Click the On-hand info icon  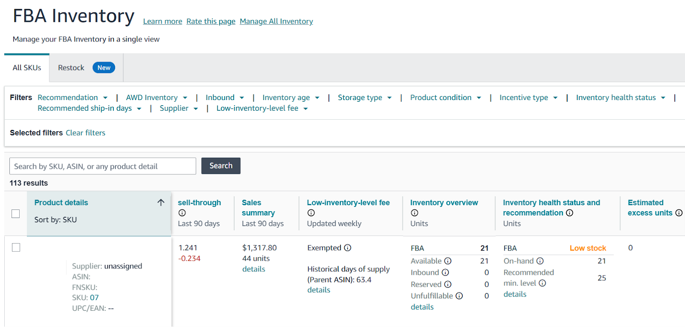540,261
